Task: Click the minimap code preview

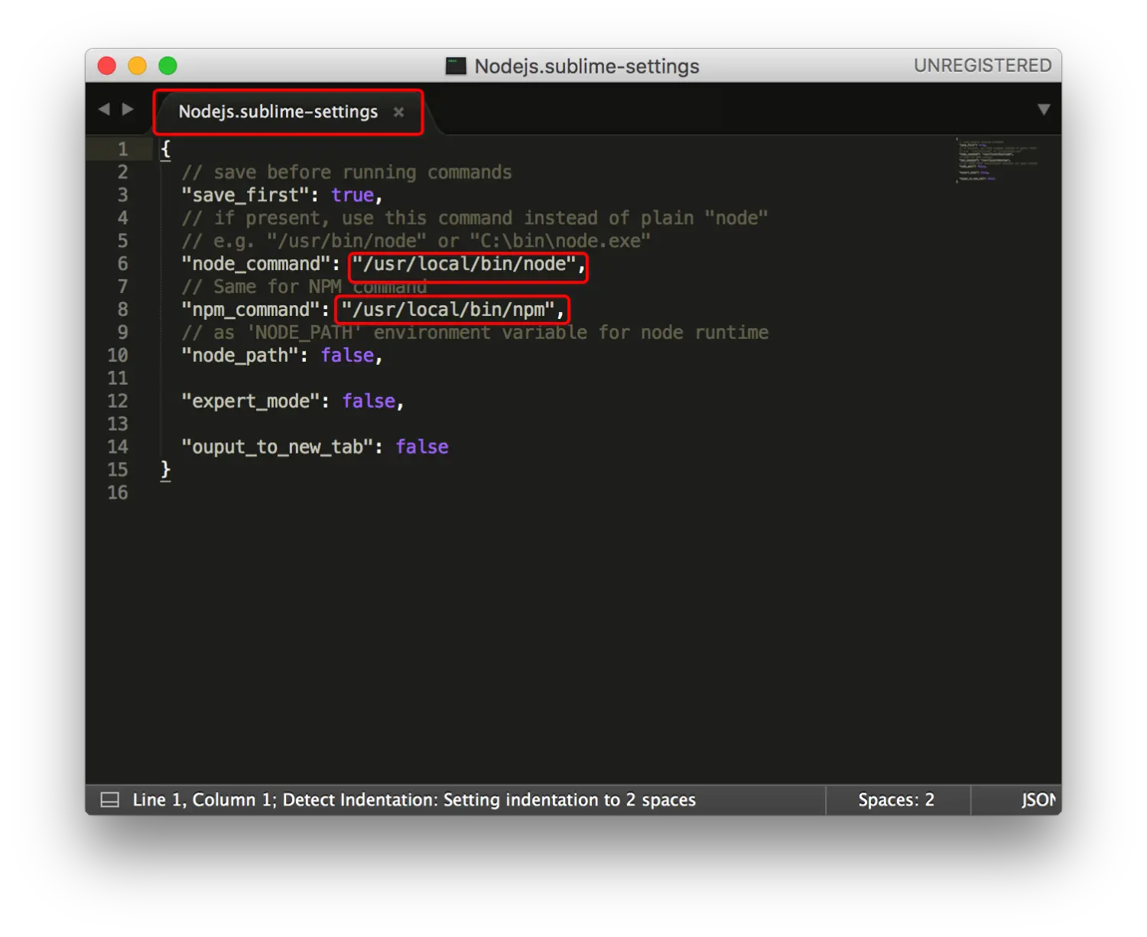Action: [x=997, y=161]
